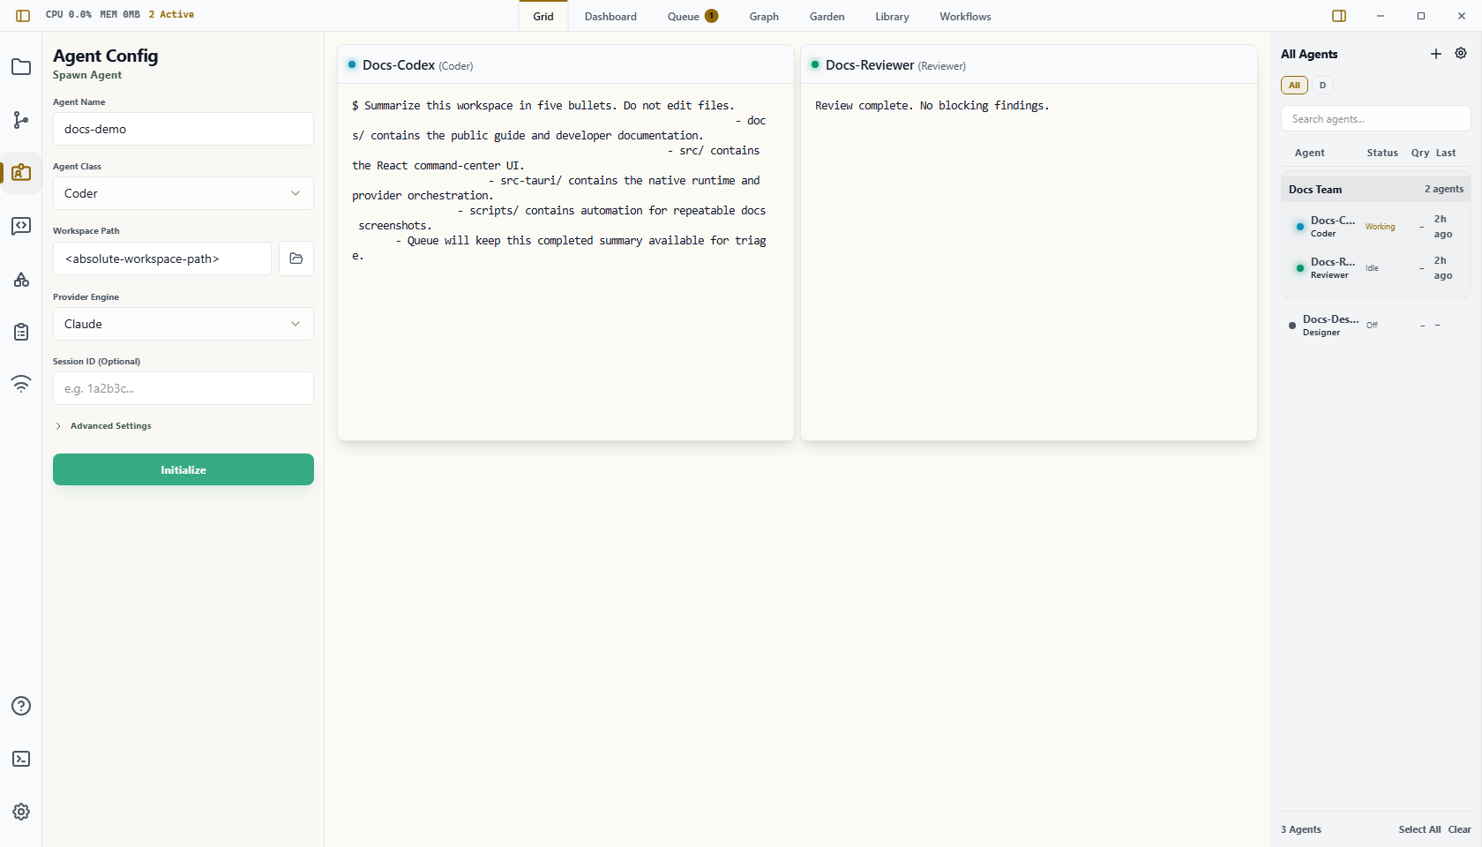
Task: Toggle the right panel layout icon
Action: 1339,16
